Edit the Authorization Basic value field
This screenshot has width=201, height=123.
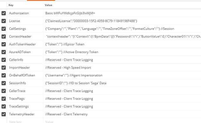[122, 13]
